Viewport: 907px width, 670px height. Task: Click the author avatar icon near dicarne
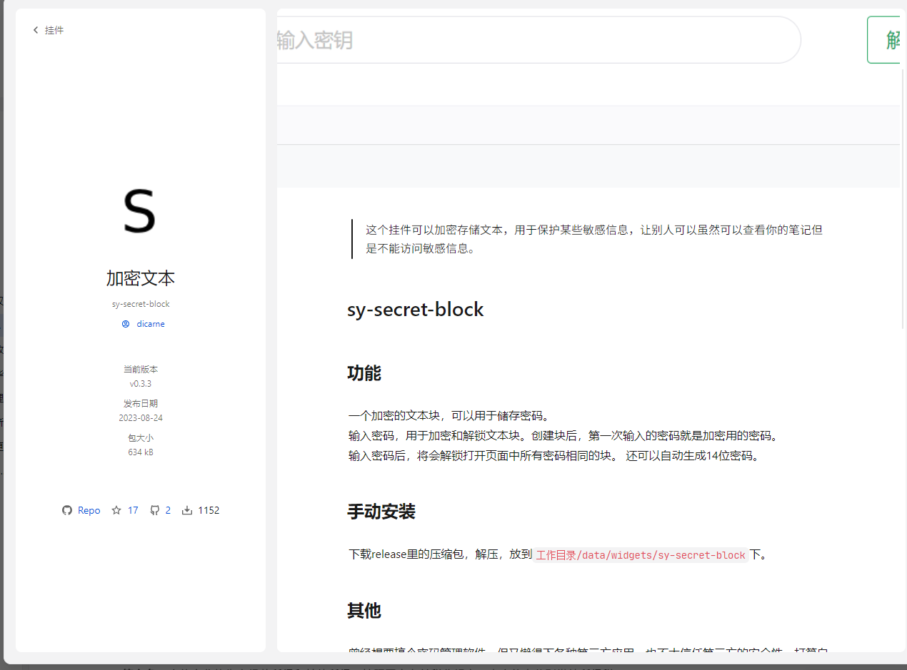(126, 324)
